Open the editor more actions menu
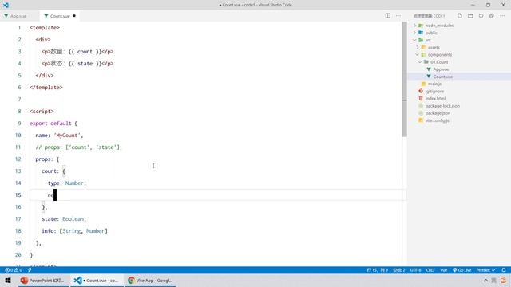Screen dimensions: 511x287 (x=398, y=16)
